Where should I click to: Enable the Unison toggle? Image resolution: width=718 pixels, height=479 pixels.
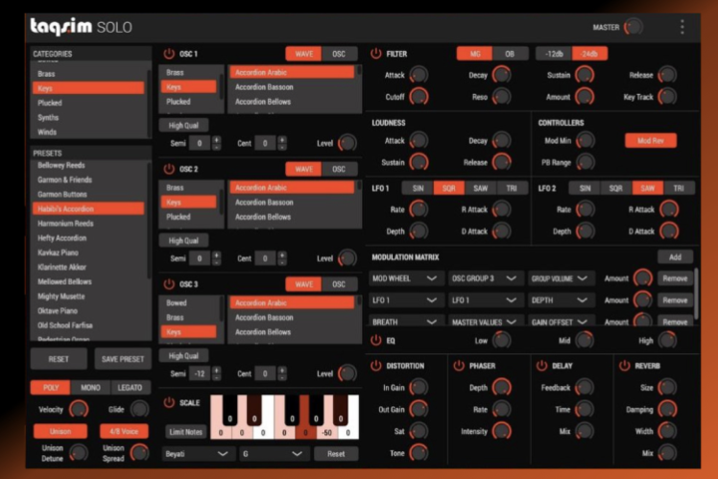60,431
